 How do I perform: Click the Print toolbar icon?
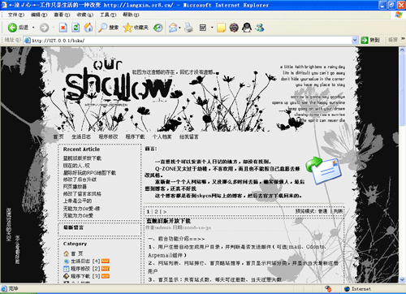(x=188, y=28)
